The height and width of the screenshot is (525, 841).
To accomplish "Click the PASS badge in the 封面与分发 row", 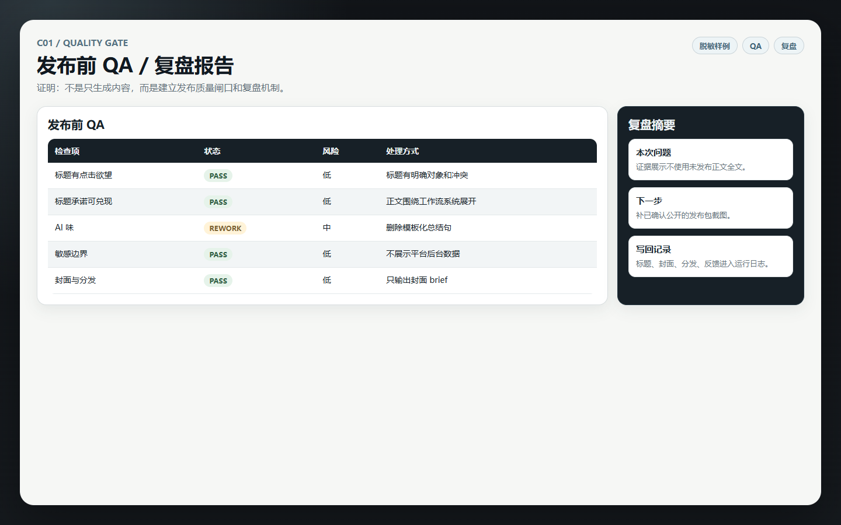I will (x=218, y=281).
